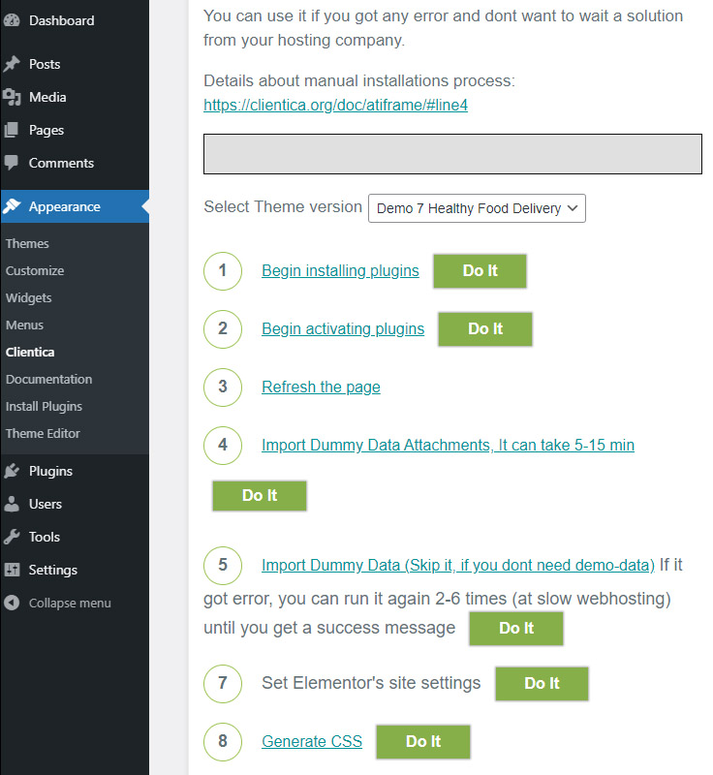The width and height of the screenshot is (713, 775).
Task: Click the Media library icon
Action: [12, 97]
